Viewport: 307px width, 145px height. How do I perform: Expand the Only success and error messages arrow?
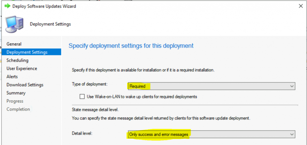[x=292, y=134]
